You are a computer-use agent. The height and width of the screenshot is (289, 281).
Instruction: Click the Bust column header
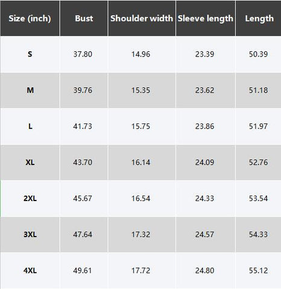point(84,19)
